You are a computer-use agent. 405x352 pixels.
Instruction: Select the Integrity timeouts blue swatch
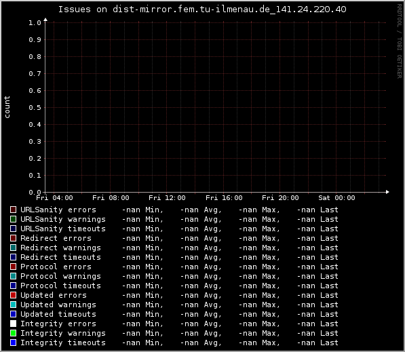pyautogui.click(x=13, y=343)
